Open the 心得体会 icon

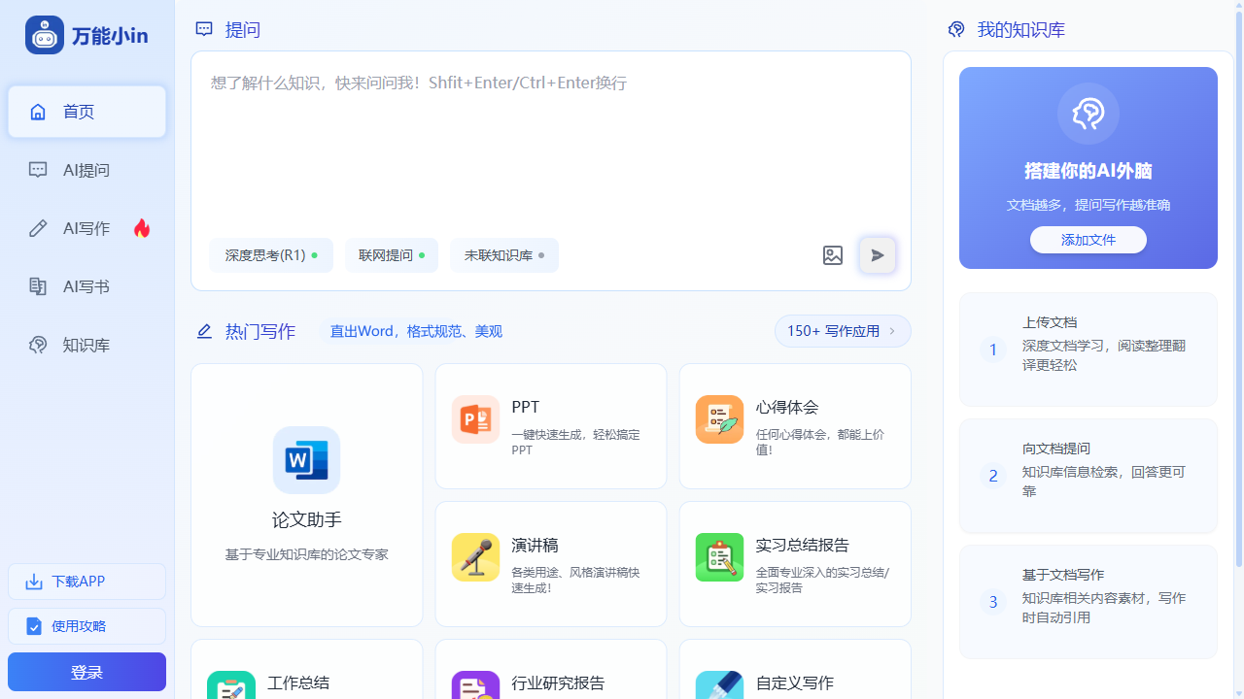[719, 419]
